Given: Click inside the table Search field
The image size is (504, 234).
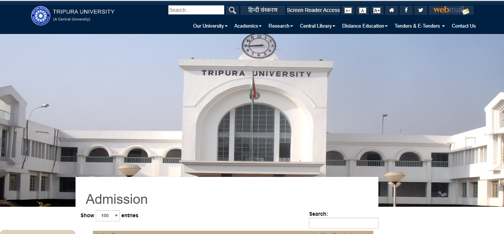Looking at the screenshot, I should (343, 223).
